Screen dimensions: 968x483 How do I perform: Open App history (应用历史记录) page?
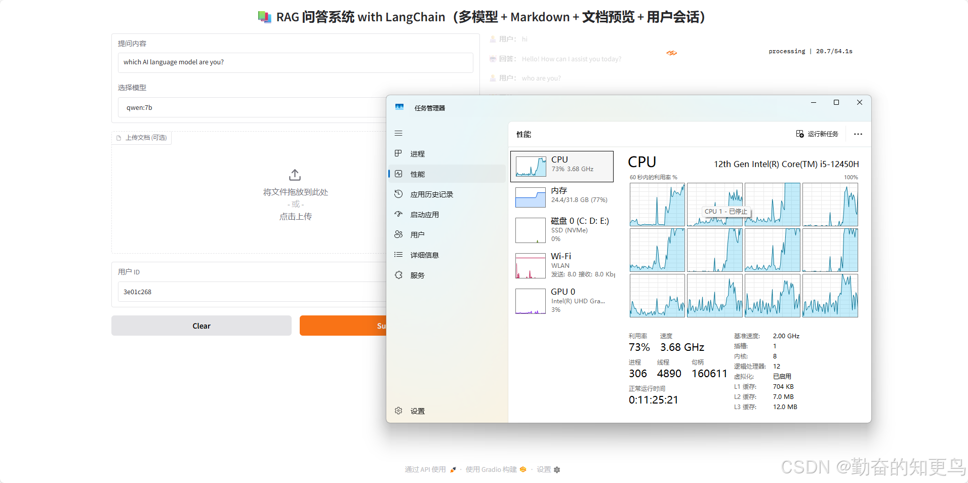447,194
